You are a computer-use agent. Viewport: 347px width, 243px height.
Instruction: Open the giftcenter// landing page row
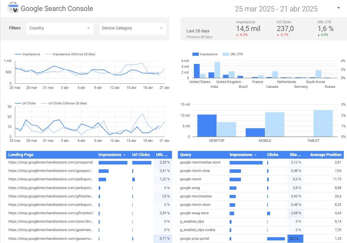point(89,213)
